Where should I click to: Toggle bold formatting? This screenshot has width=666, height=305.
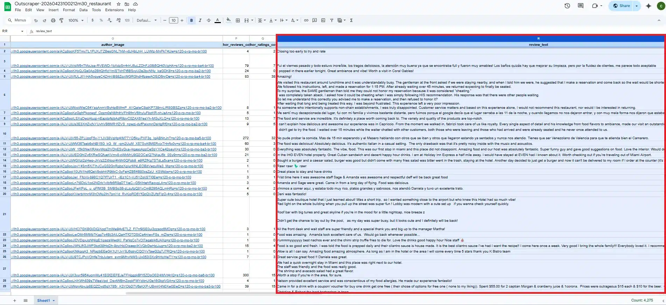(191, 20)
